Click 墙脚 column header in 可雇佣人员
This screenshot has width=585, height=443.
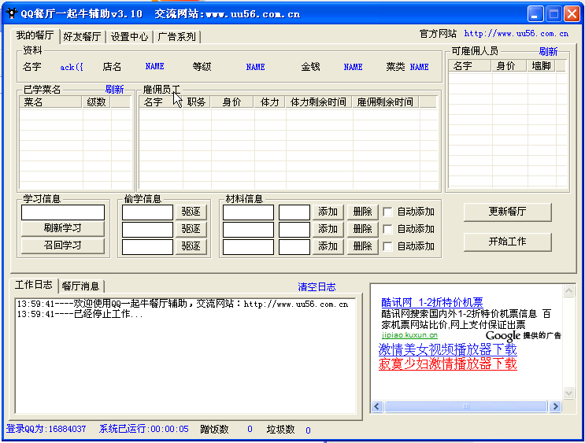pyautogui.click(x=541, y=66)
